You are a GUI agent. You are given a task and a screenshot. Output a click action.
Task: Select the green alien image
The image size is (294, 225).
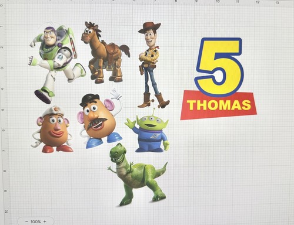[147, 130]
